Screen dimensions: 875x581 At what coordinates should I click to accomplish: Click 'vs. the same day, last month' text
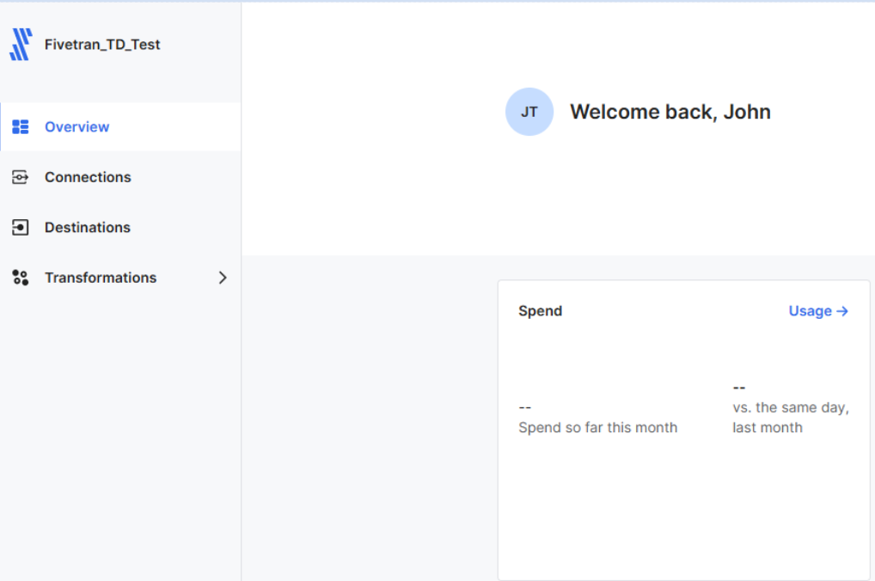point(790,418)
